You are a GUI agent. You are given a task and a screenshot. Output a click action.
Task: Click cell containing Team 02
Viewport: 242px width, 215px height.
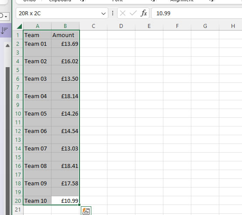tap(38, 61)
